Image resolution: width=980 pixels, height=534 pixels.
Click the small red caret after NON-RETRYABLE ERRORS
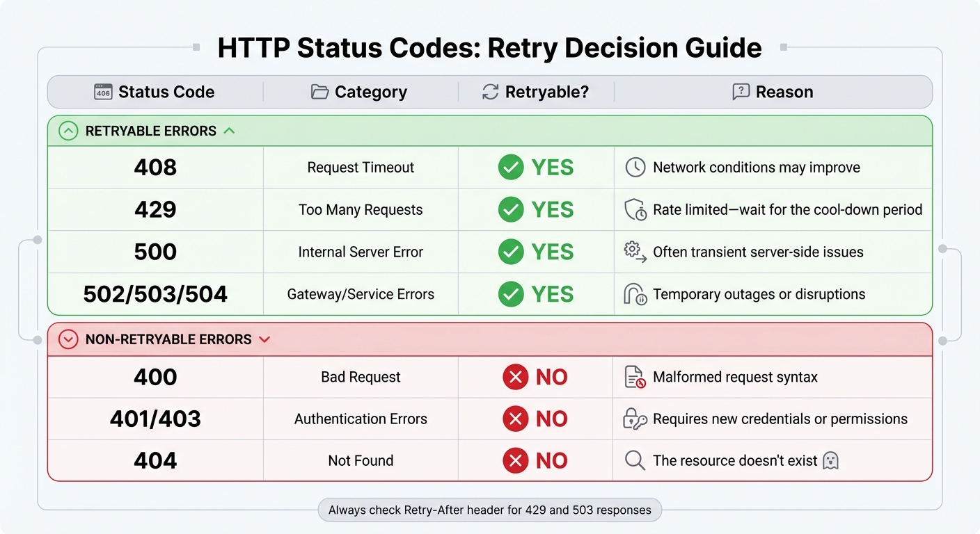264,339
